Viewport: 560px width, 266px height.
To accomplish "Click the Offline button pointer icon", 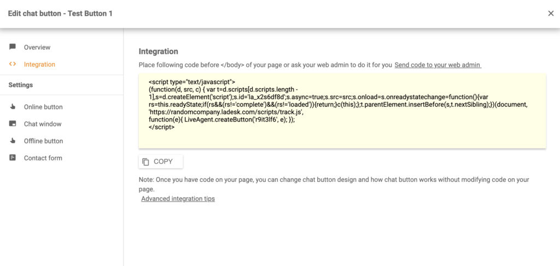I will click(x=13, y=141).
